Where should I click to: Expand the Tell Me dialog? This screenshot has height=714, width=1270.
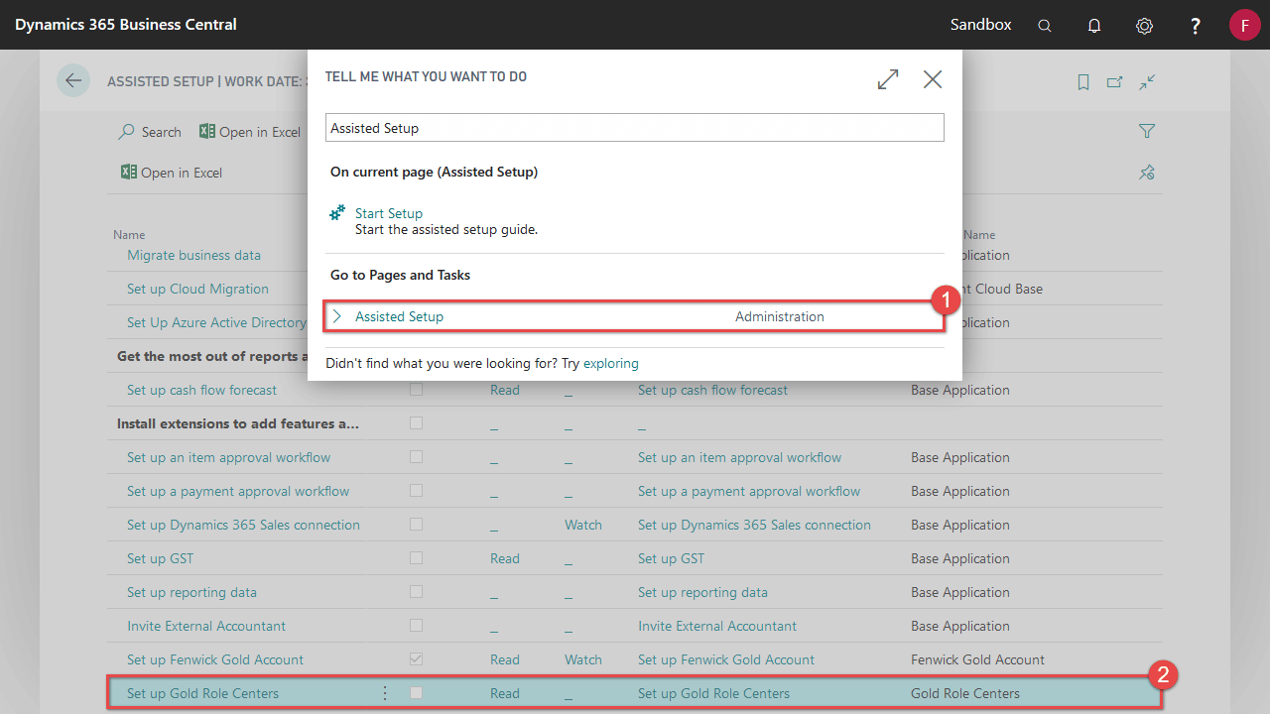click(x=888, y=79)
